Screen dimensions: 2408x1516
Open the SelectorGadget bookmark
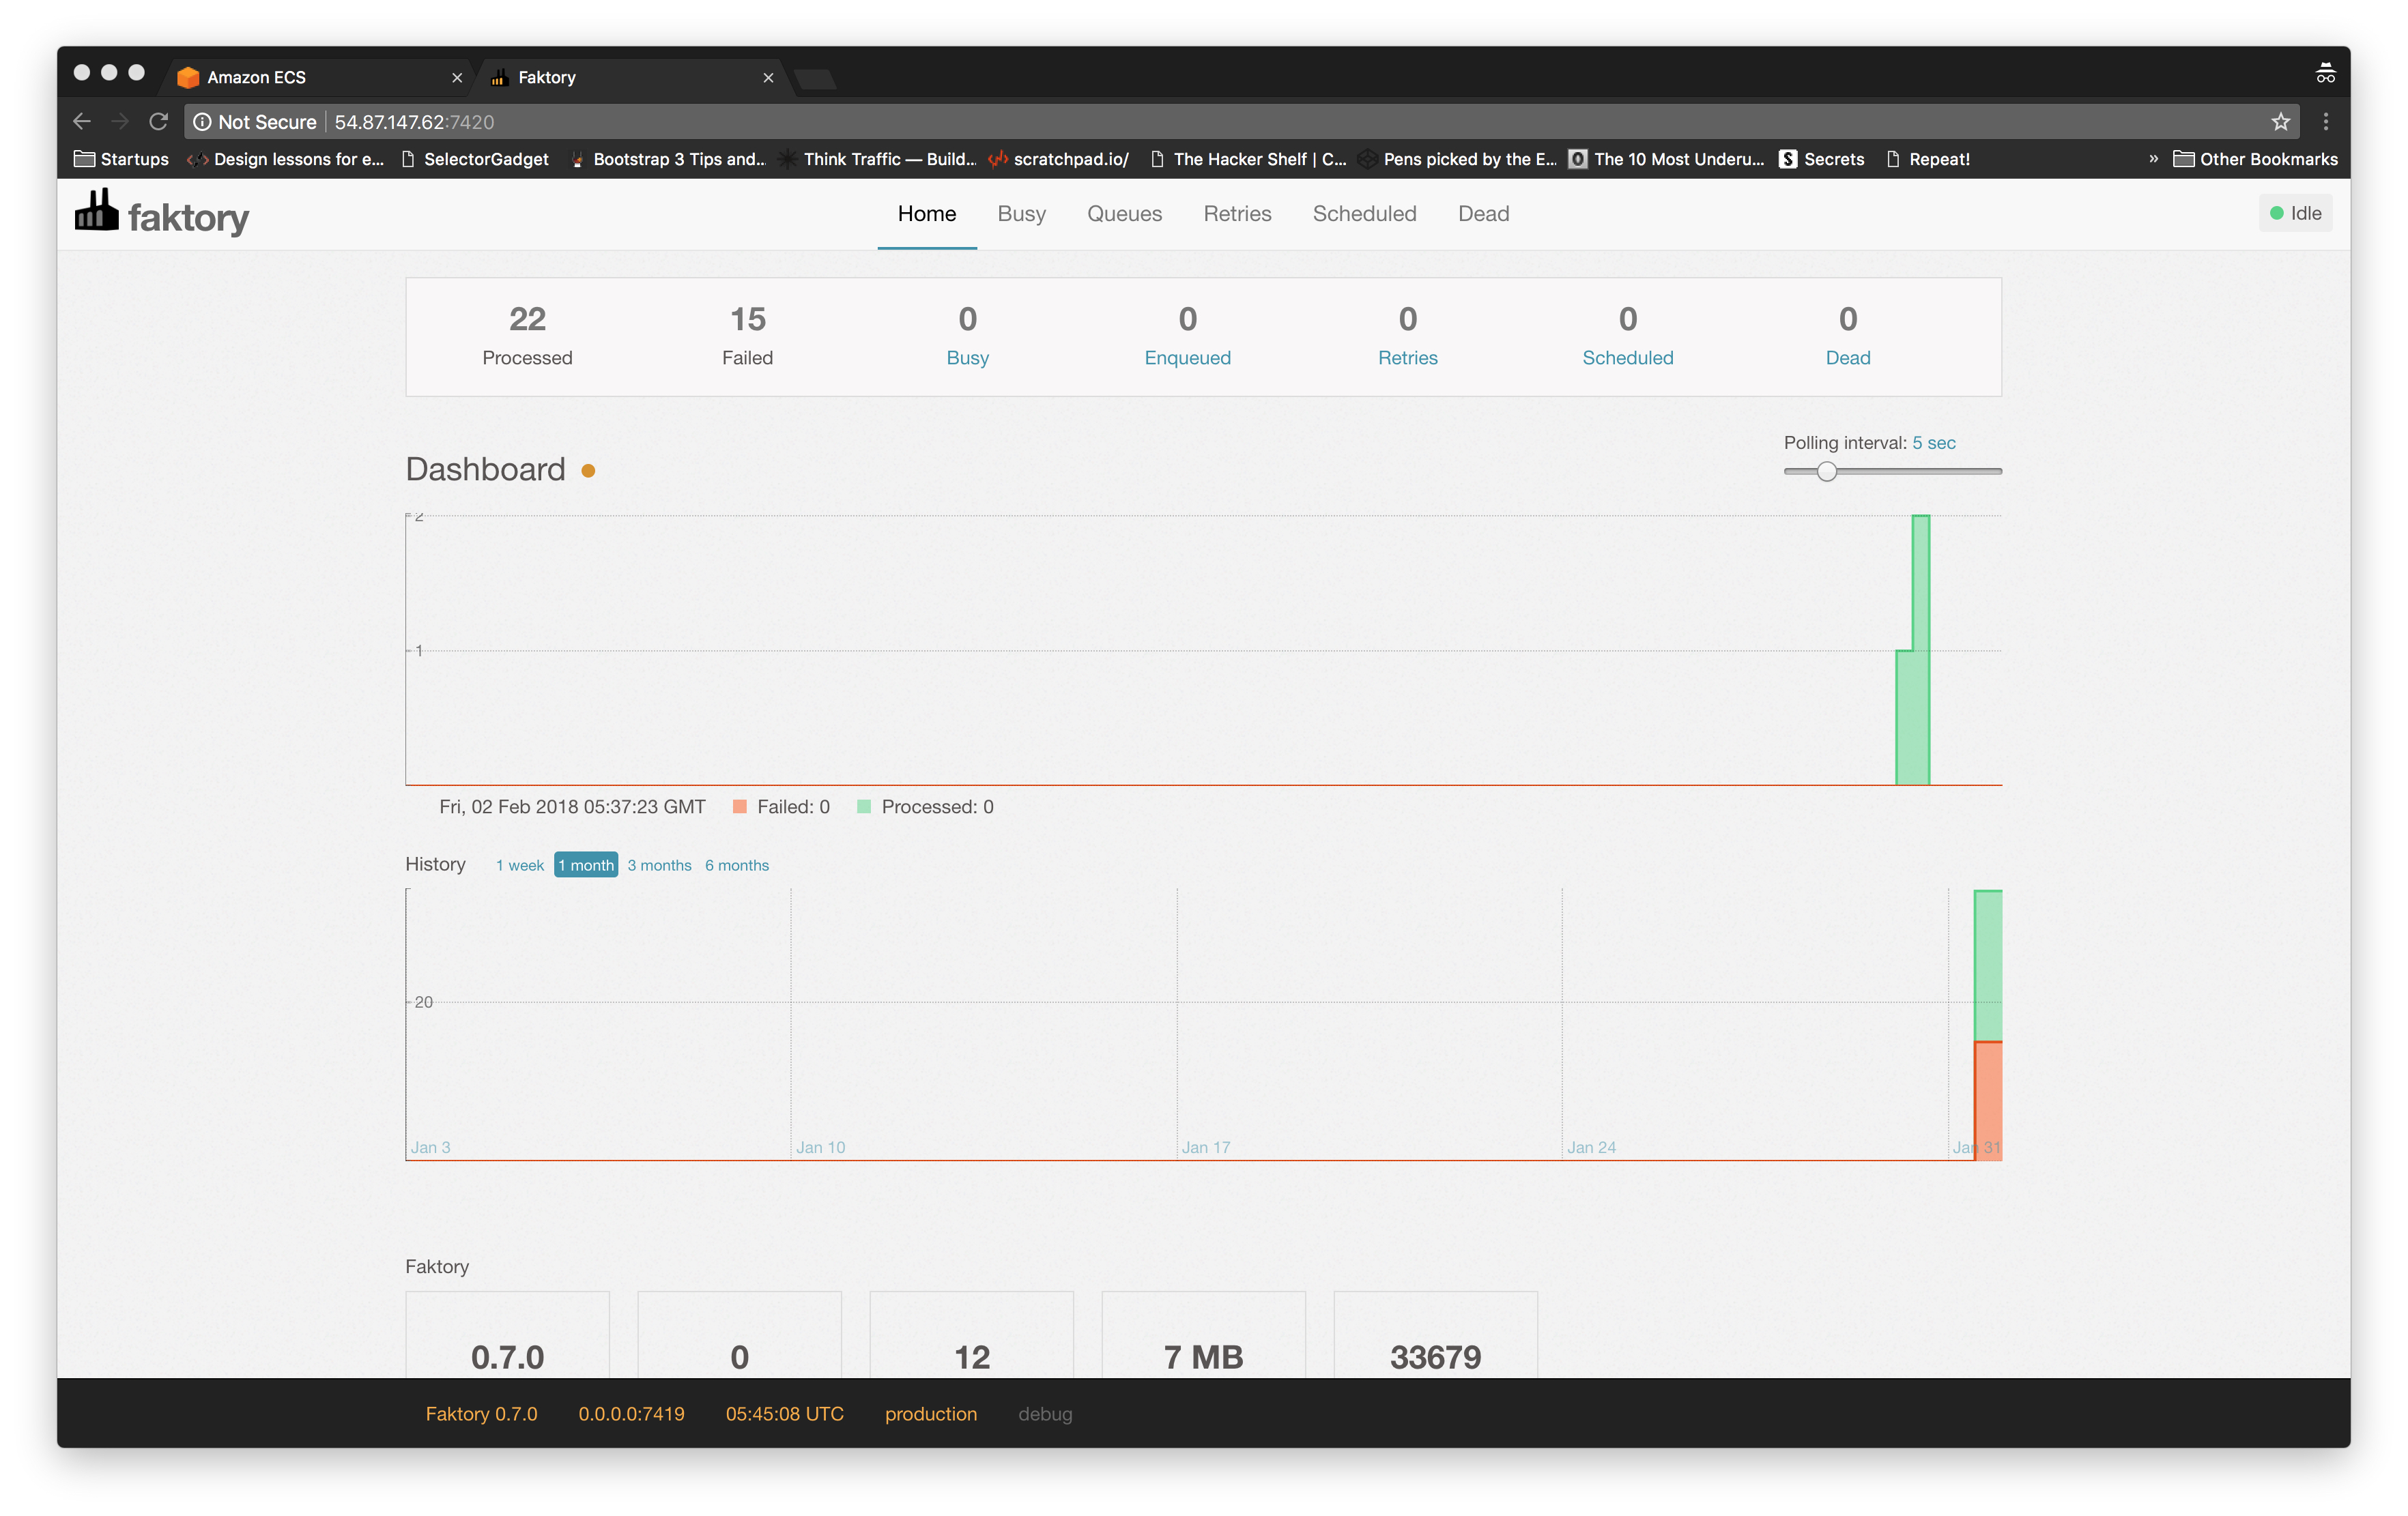click(475, 159)
